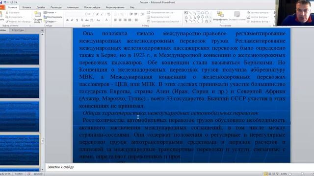Click the Create Slide (Создать слайд) icon
This screenshot has width=314, height=176.
coord(37,14)
